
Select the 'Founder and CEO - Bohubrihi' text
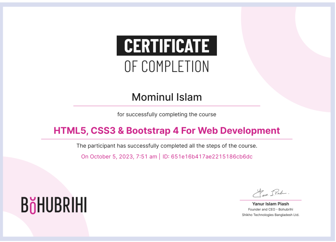270,209
